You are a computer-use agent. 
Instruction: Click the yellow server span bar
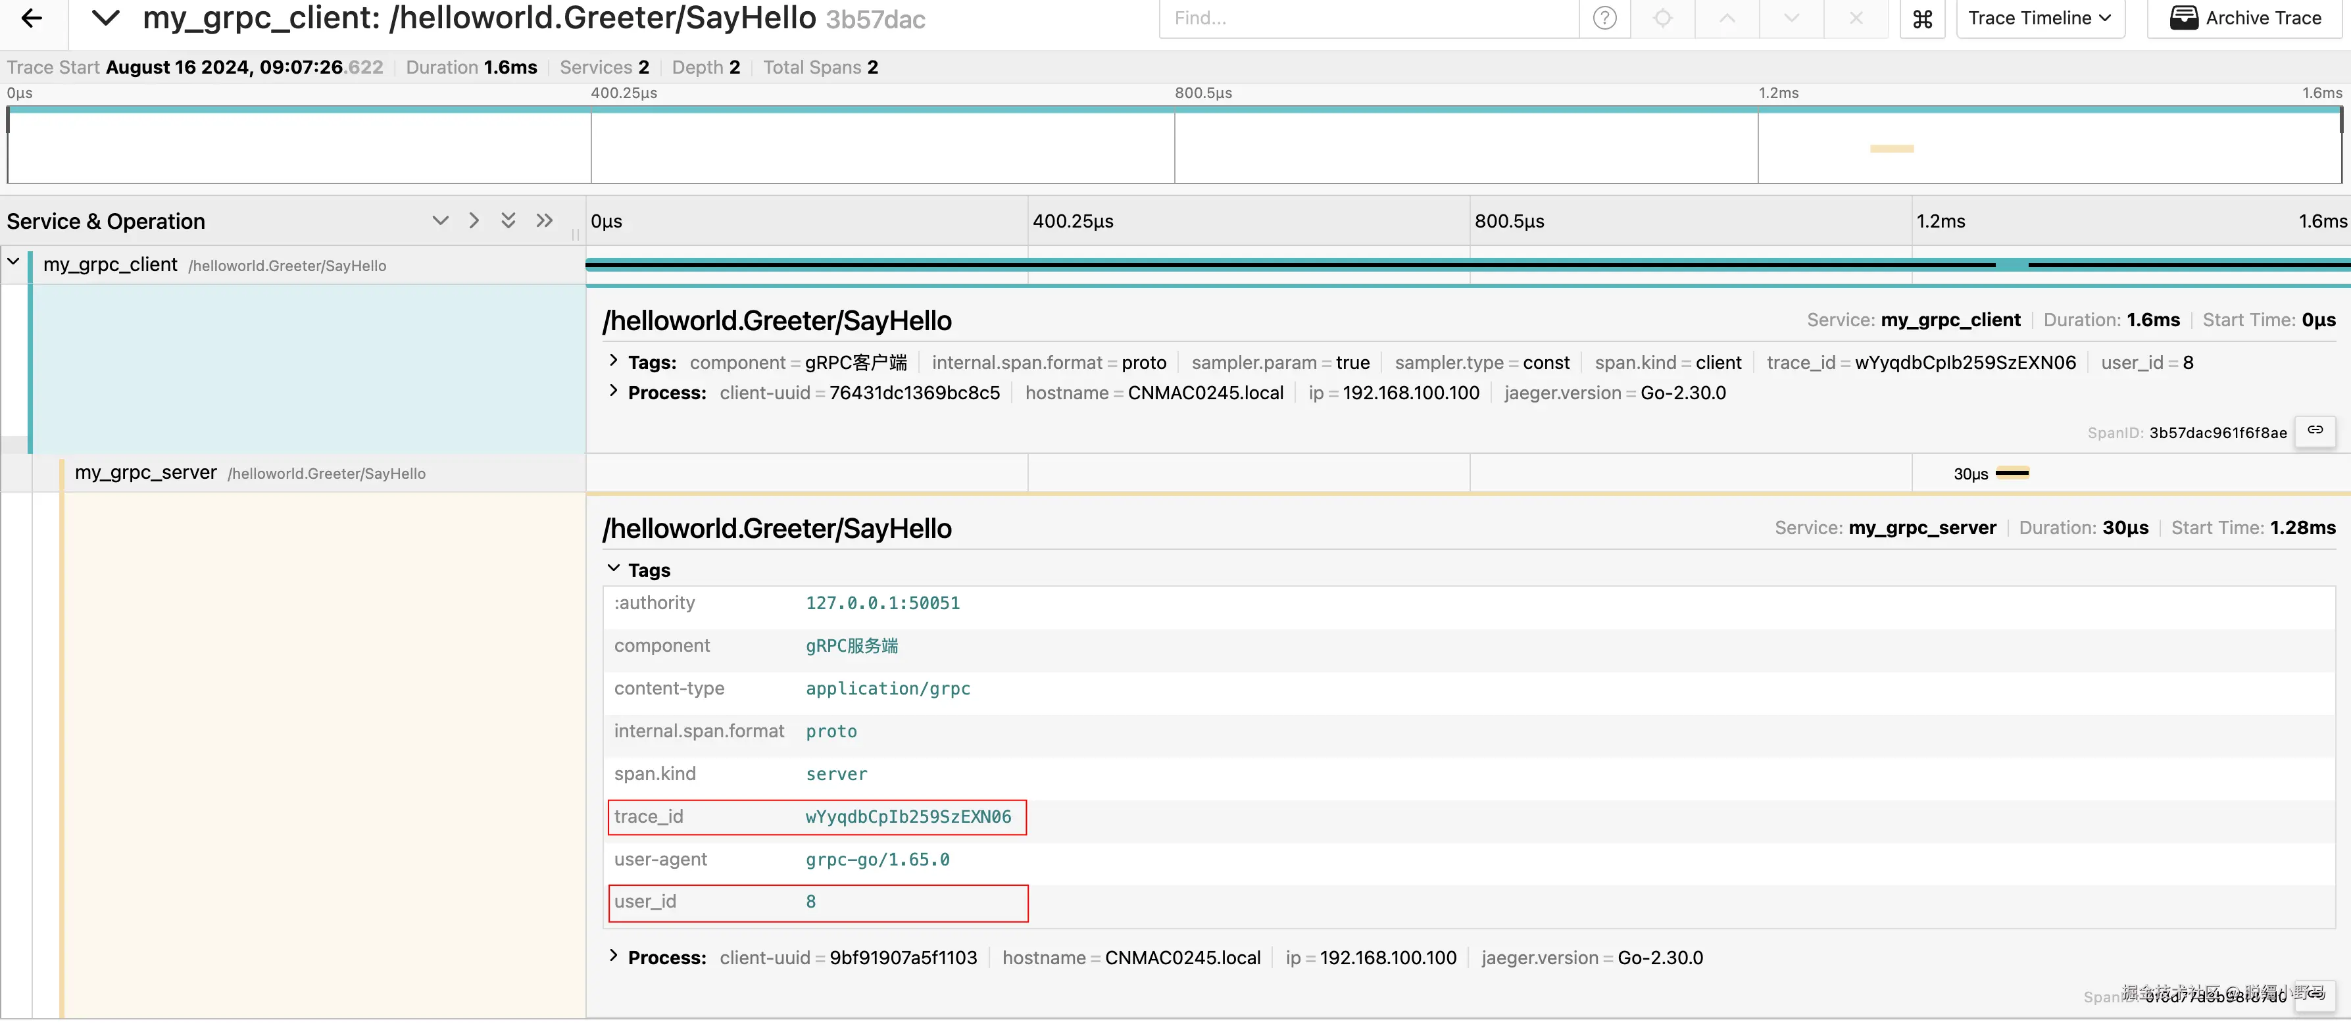click(x=2012, y=473)
